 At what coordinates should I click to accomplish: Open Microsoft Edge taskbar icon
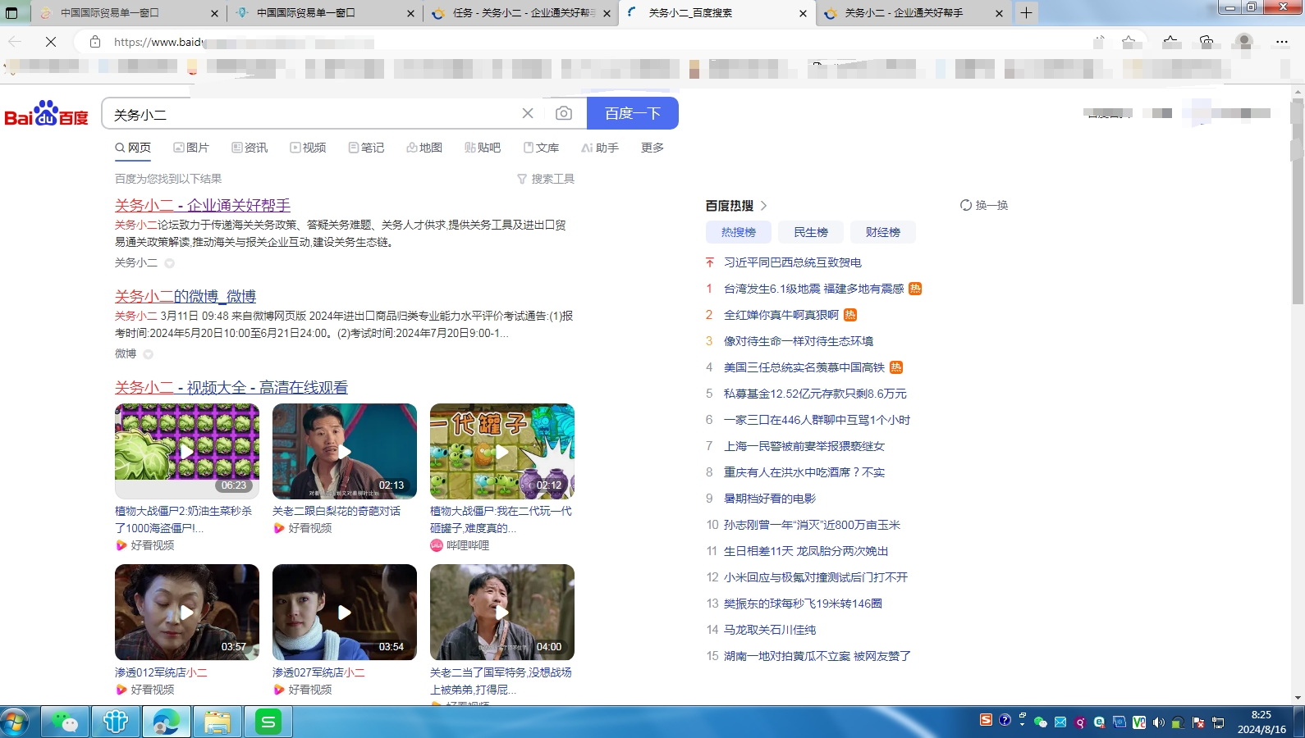[x=167, y=722]
